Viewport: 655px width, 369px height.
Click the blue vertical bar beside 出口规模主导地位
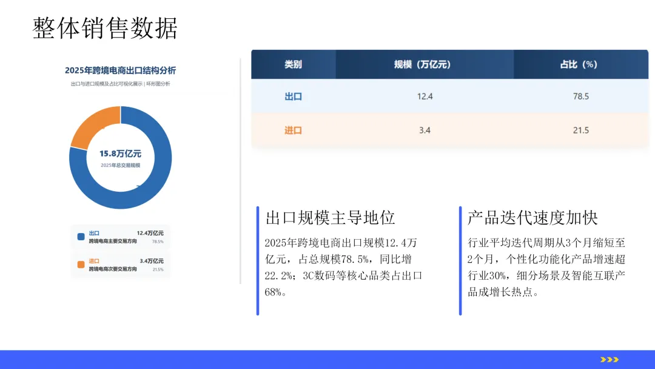click(258, 261)
